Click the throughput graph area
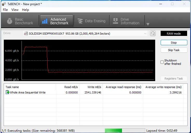Image resolution: width=191 pixels, height=133 pixels. [79, 60]
